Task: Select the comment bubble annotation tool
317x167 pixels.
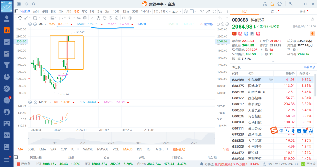Action: (85, 18)
